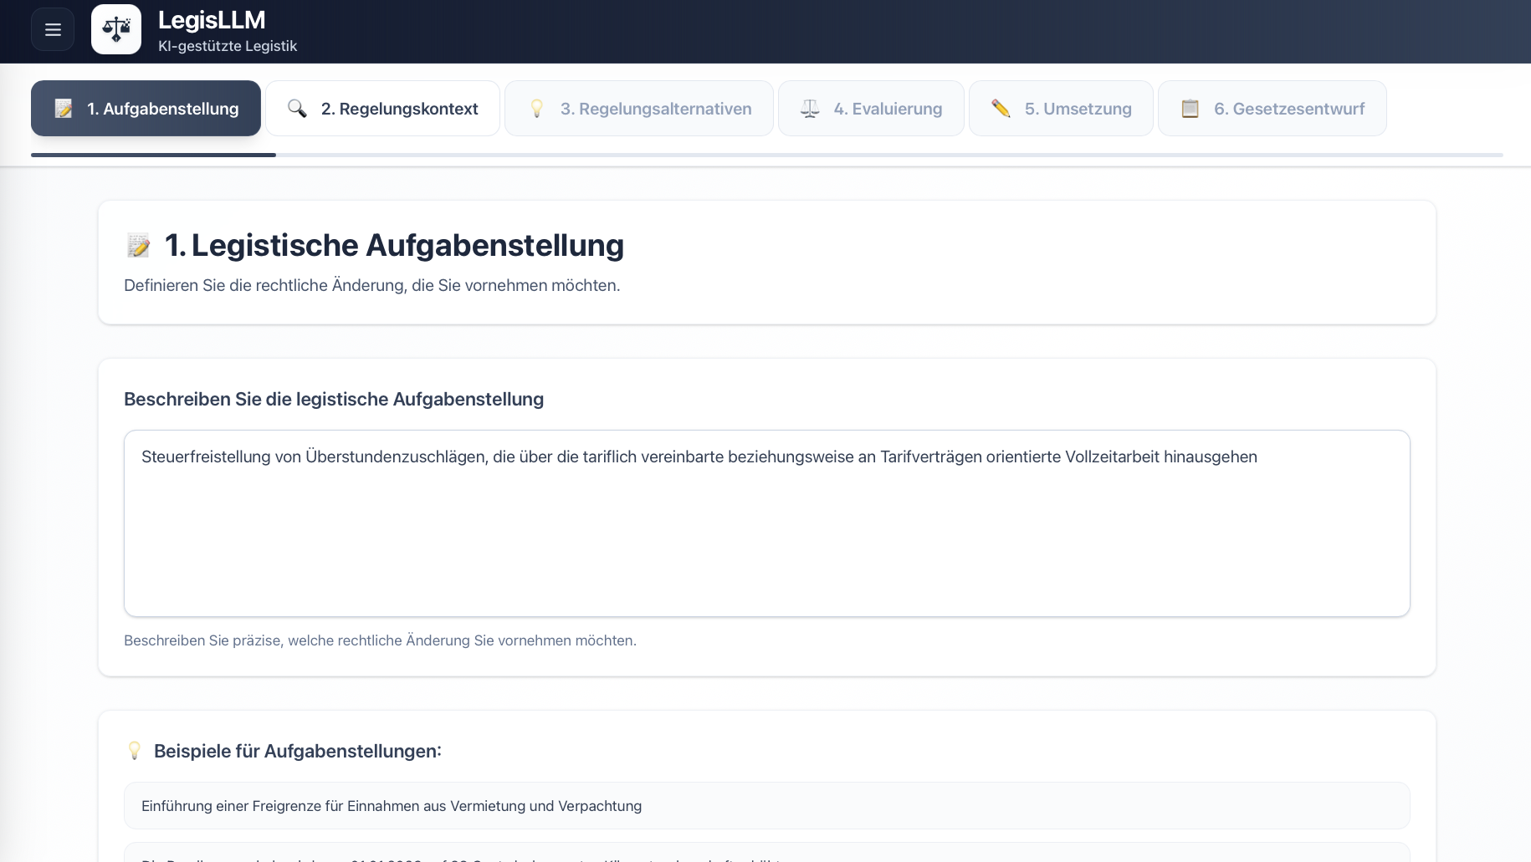Open the hamburger sidebar menu
1531x862 pixels.
point(53,30)
